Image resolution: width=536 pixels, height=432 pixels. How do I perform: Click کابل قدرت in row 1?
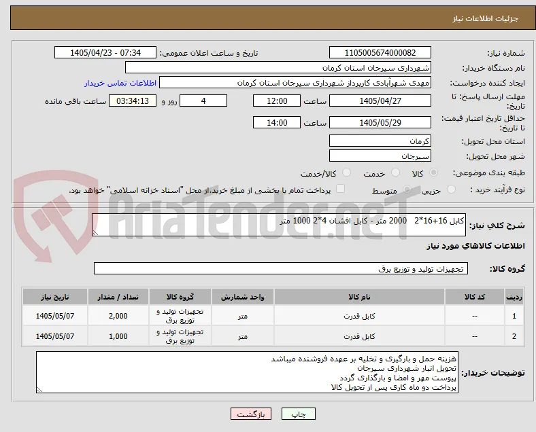(359, 316)
